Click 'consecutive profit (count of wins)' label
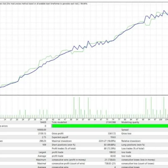Screen dimensions: 168x168 point(68,163)
